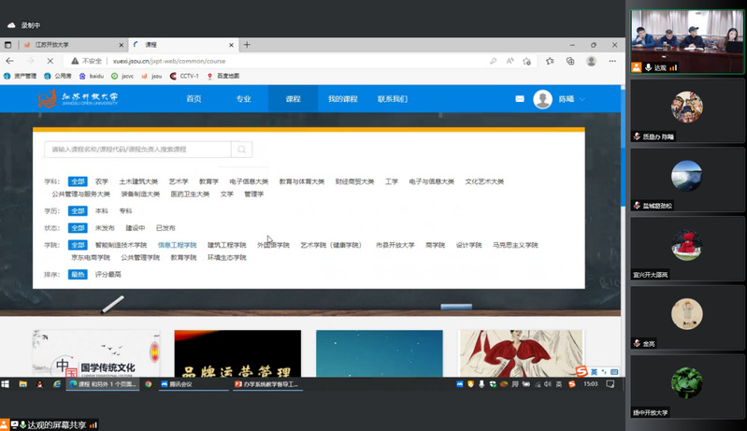Open the notification center icon
Image resolution: width=747 pixels, height=431 pixels.
(611, 384)
